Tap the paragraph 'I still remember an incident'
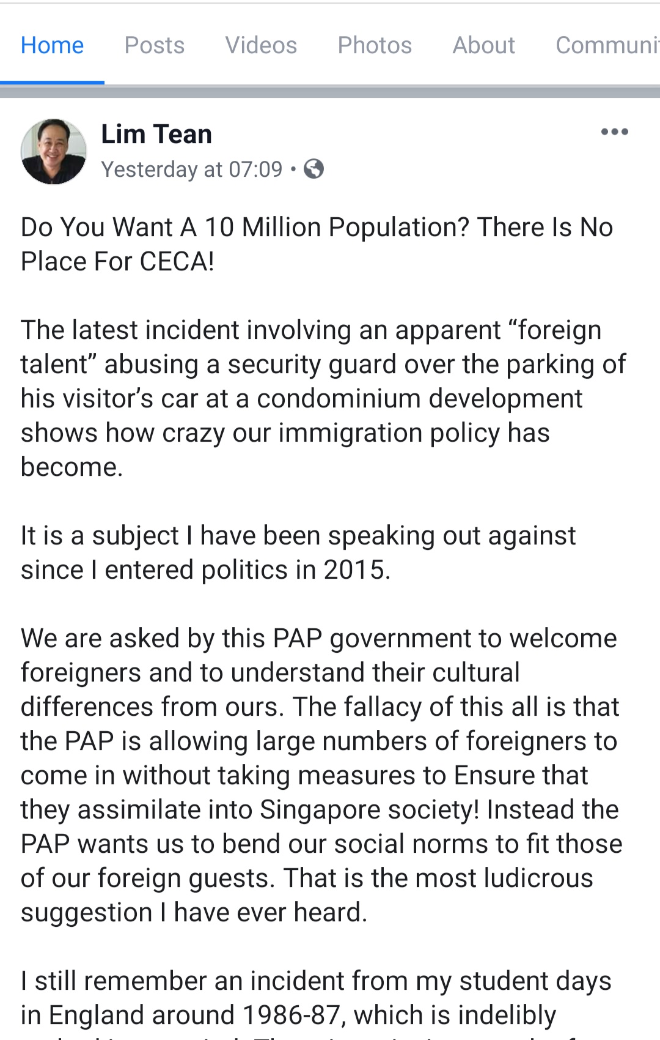Viewport: 660px width, 1040px height. (x=315, y=997)
